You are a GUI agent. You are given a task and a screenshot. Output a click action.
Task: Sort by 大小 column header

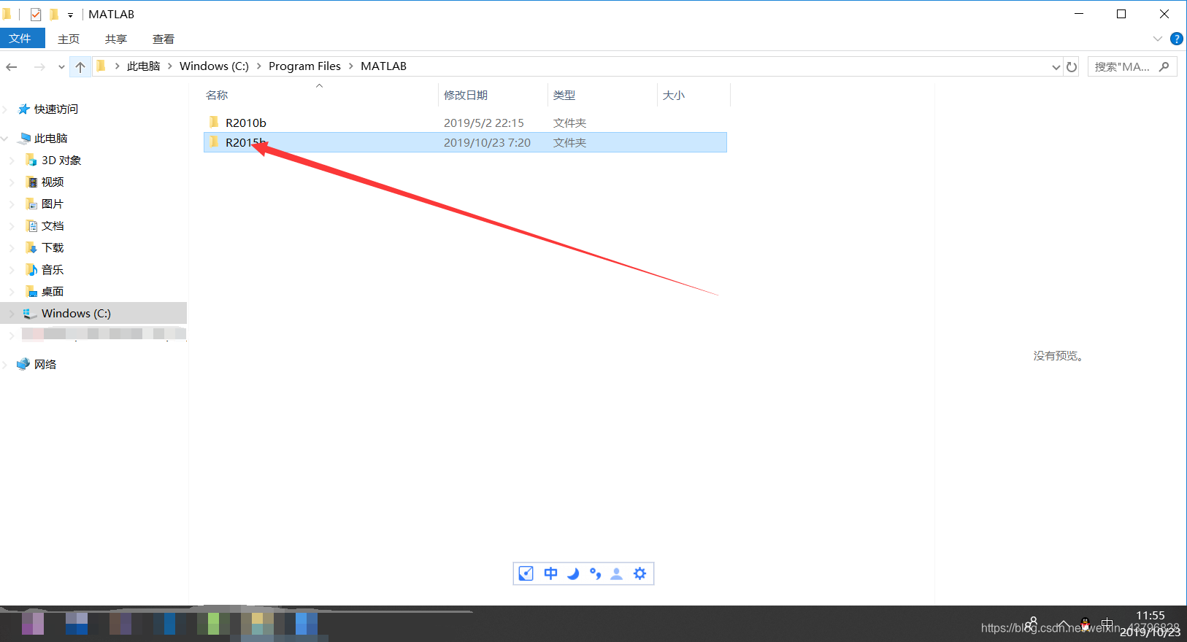point(674,96)
